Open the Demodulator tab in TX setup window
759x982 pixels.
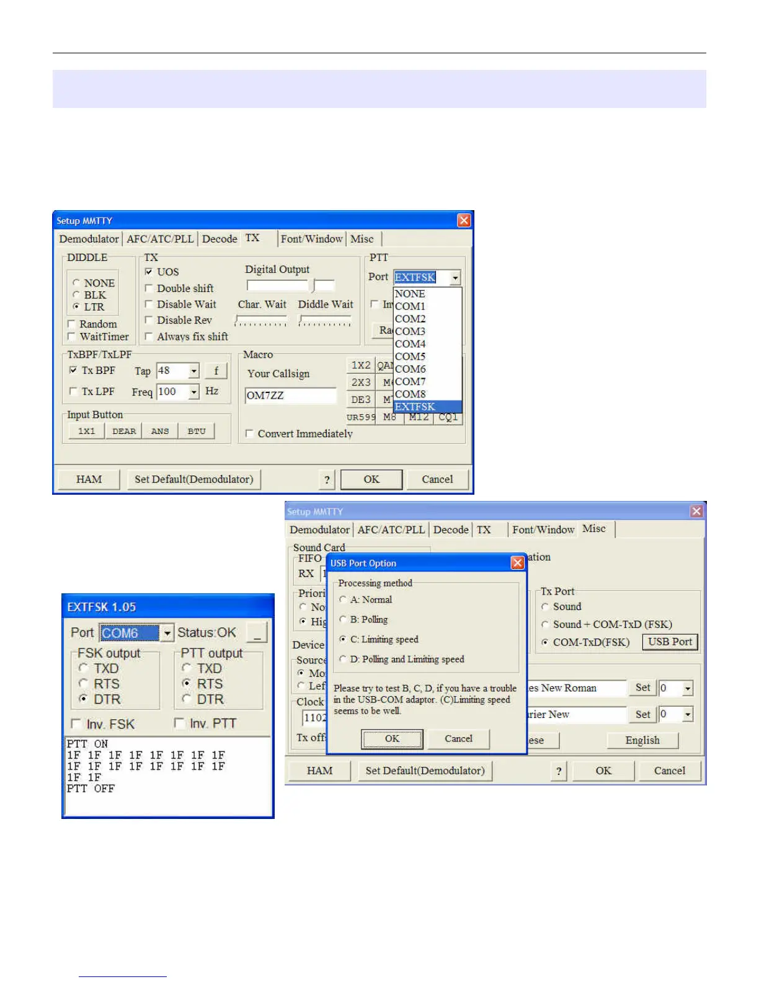pos(89,239)
